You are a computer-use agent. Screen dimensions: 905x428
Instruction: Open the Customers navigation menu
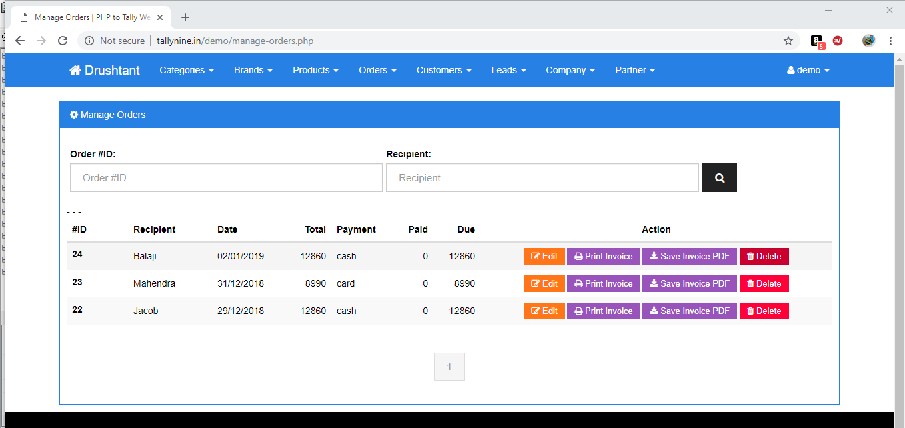point(443,70)
